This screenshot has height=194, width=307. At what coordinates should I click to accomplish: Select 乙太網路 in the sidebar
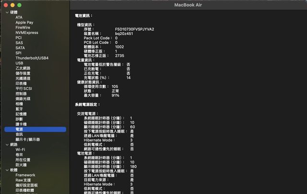tap(23, 68)
